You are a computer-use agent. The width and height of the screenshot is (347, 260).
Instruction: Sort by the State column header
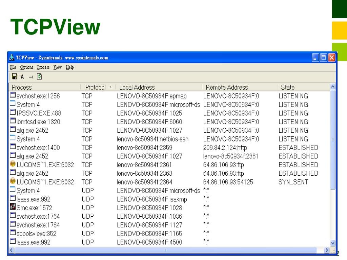click(x=303, y=87)
